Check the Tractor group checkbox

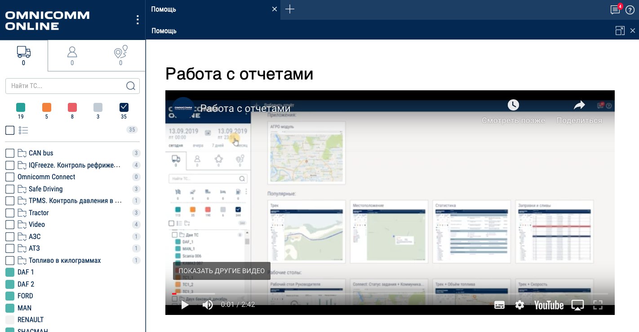coord(10,213)
